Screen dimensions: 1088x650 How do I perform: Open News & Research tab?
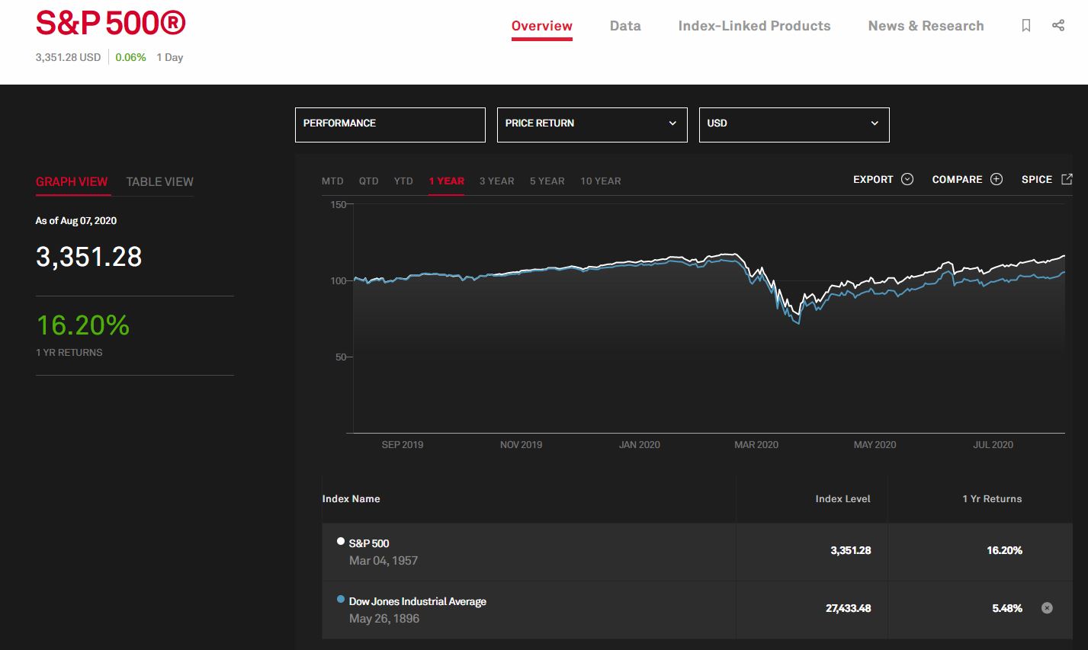pyautogui.click(x=926, y=26)
